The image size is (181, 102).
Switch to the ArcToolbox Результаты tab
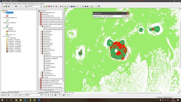point(57,92)
